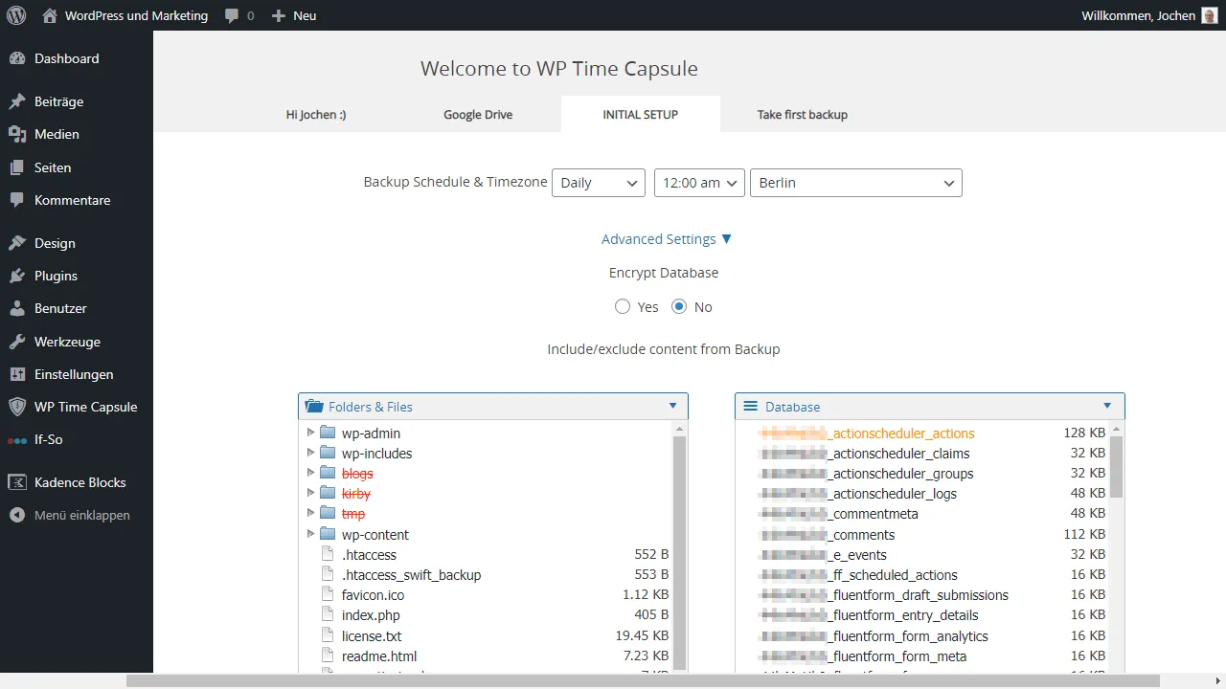Expand the wp-admin folder tree arrow
The image size is (1226, 689).
coord(310,433)
